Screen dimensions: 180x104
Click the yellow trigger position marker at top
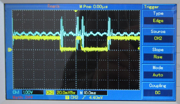76,11
